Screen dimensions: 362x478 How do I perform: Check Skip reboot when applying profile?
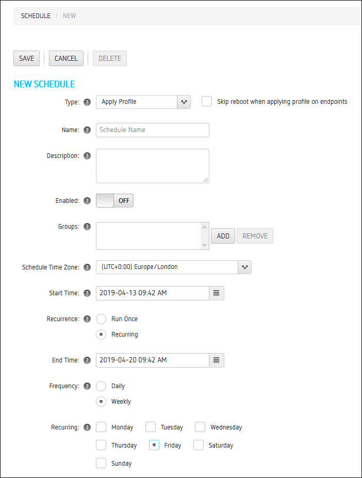click(207, 101)
